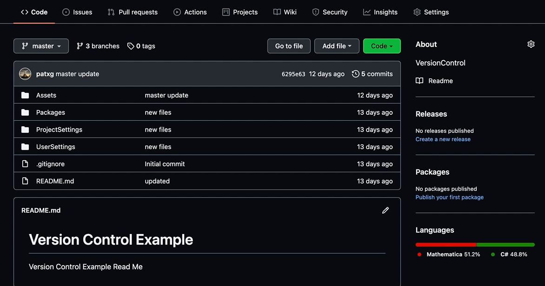Open commit hash 6295e63
The width and height of the screenshot is (545, 286).
[293, 74]
